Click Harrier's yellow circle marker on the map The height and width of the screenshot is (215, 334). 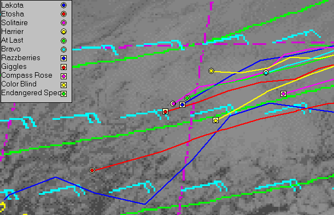[x=211, y=71]
